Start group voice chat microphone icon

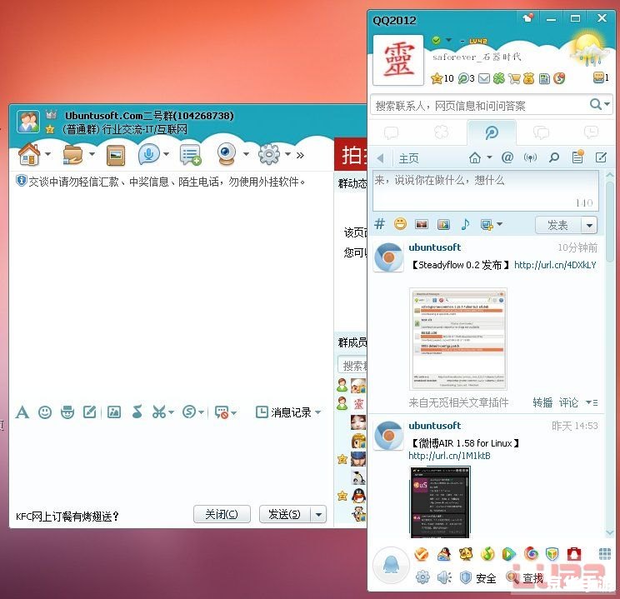[148, 154]
